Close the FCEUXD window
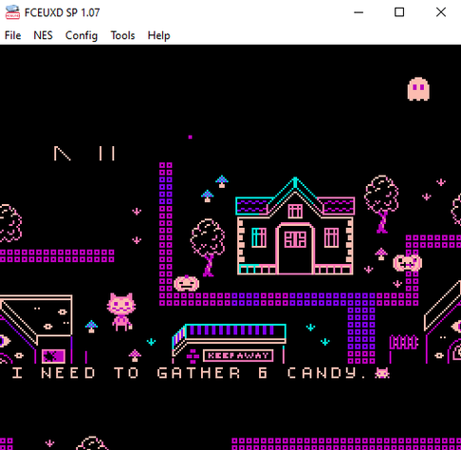The width and height of the screenshot is (461, 450). 441,12
